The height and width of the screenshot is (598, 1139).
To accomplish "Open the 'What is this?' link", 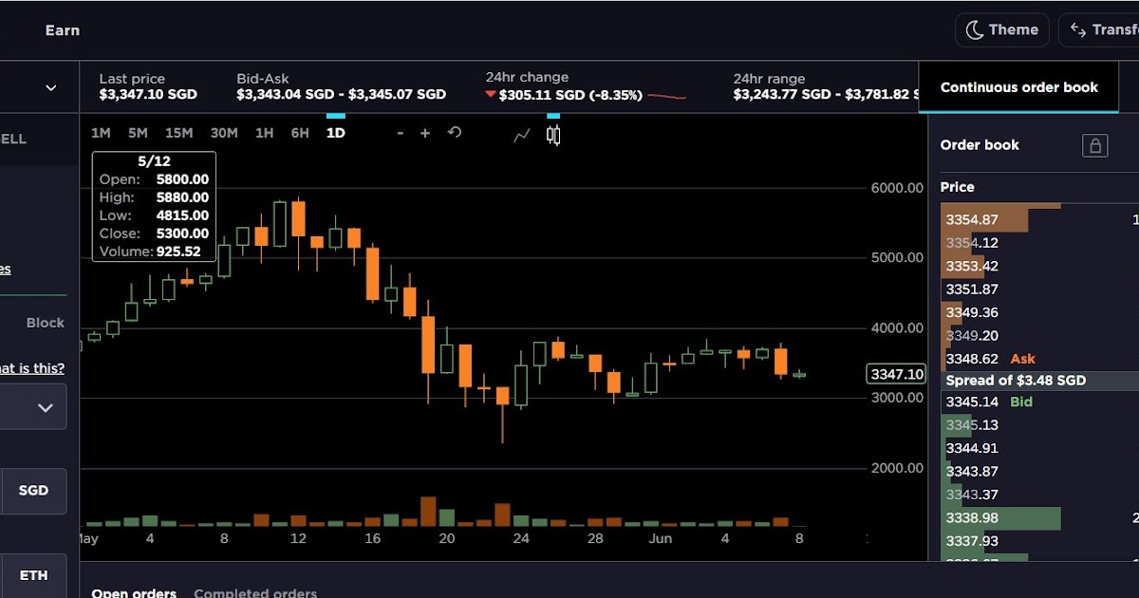I will (x=32, y=367).
